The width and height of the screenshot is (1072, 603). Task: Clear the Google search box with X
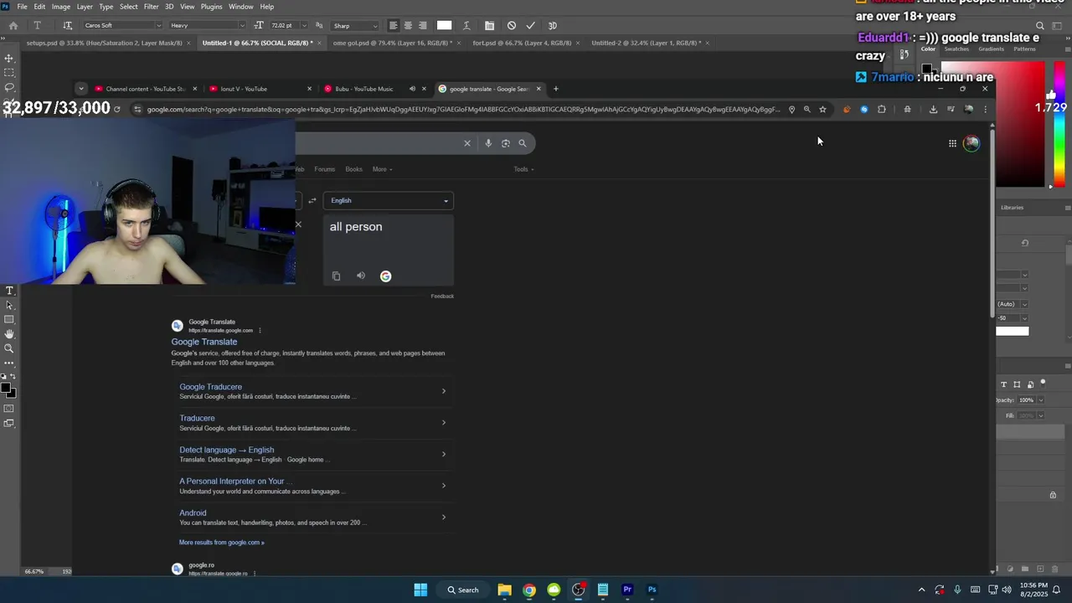467,143
